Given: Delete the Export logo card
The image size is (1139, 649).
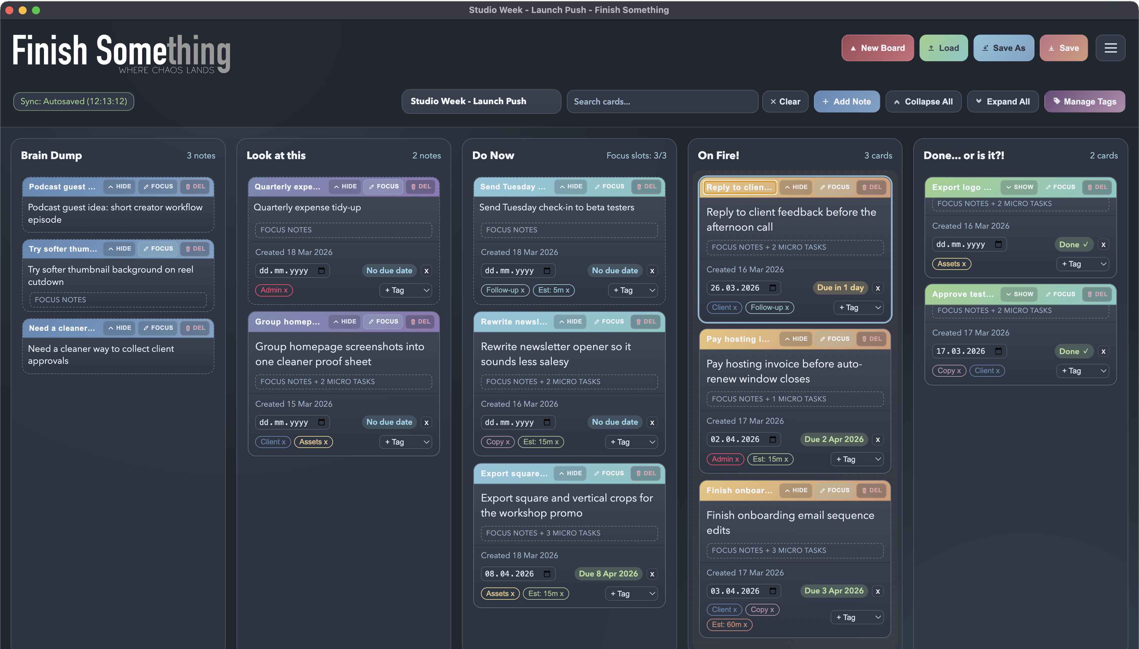Looking at the screenshot, I should click(1097, 187).
